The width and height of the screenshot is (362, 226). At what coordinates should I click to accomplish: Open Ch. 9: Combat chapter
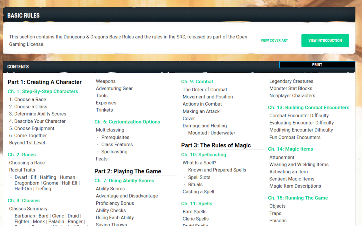(197, 81)
